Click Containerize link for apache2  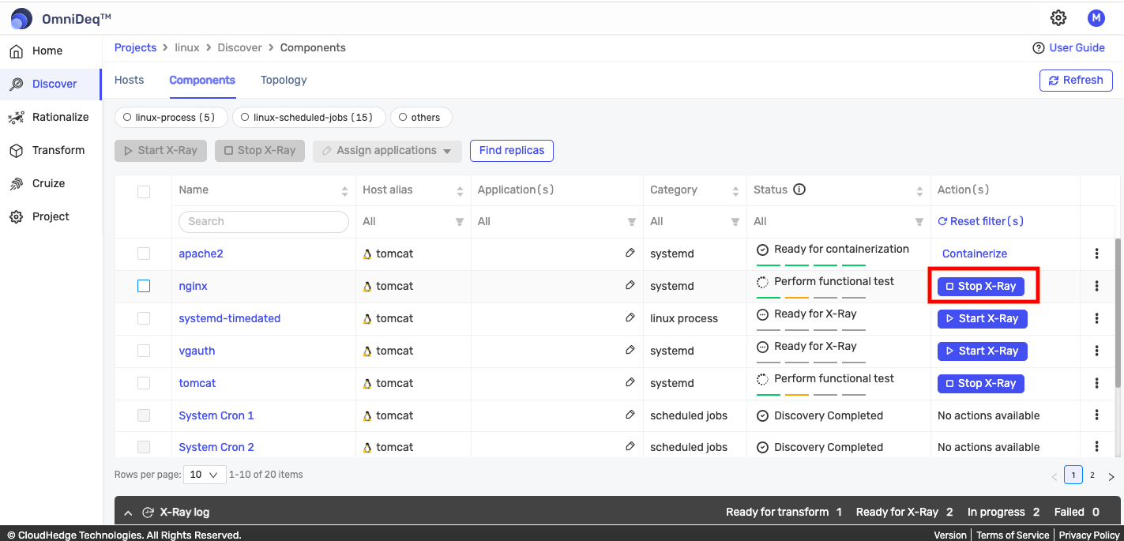(975, 254)
